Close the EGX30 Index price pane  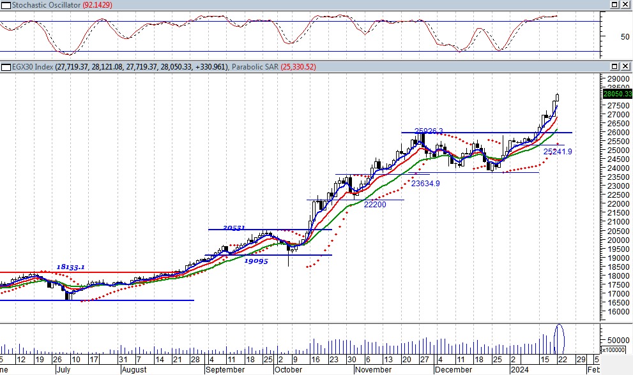click(x=625, y=67)
